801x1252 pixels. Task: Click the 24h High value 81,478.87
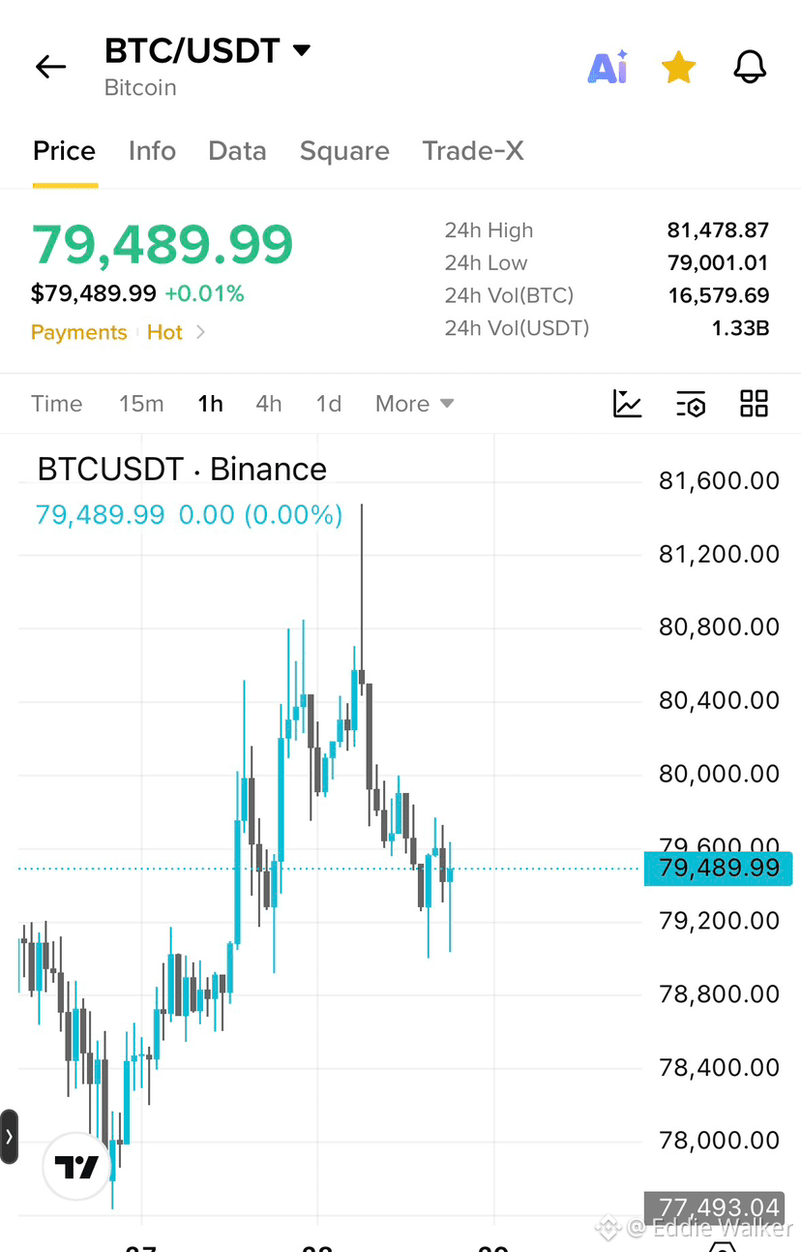click(x=718, y=230)
